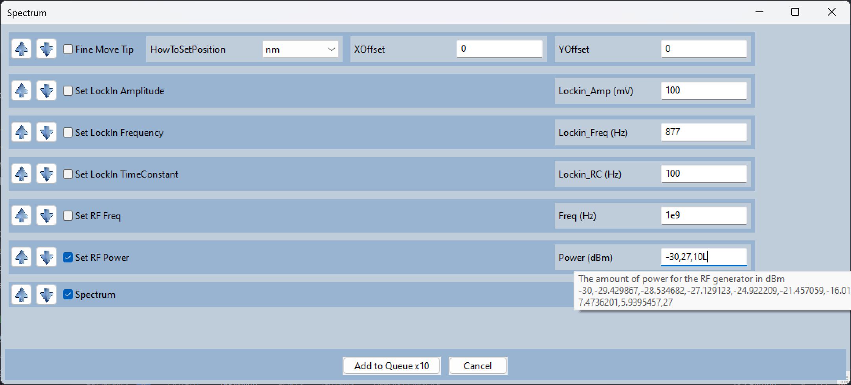Click the Freq (Hz) label

click(577, 216)
